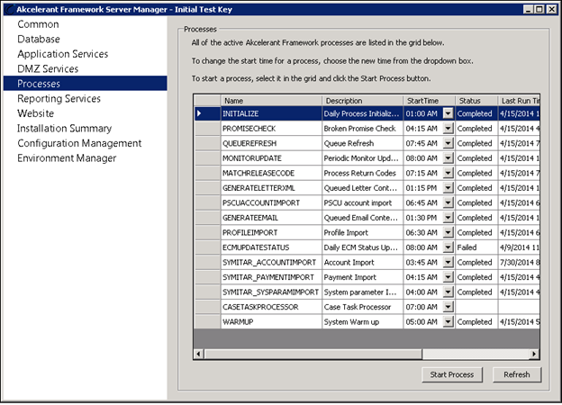Open StartTime dropdown for SYMITAR_PAYMENTIMPORT
This screenshot has width=562, height=405.
point(448,277)
